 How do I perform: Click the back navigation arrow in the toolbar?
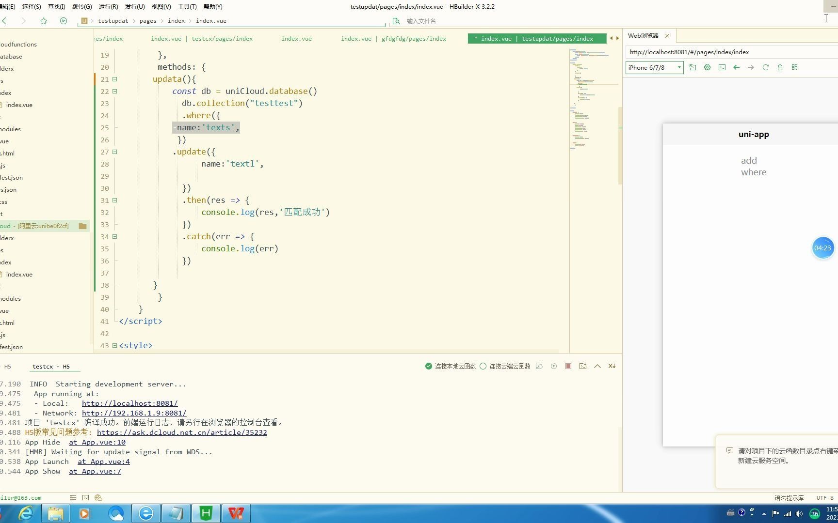coord(4,21)
